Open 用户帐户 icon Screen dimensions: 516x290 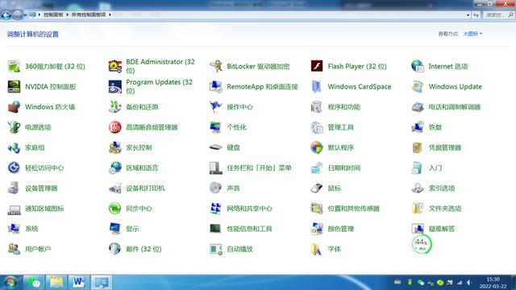(x=15, y=249)
